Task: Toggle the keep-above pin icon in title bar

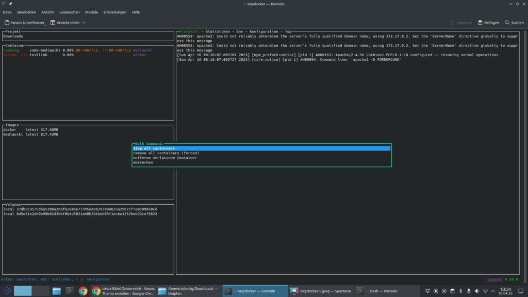Action: 10,4
